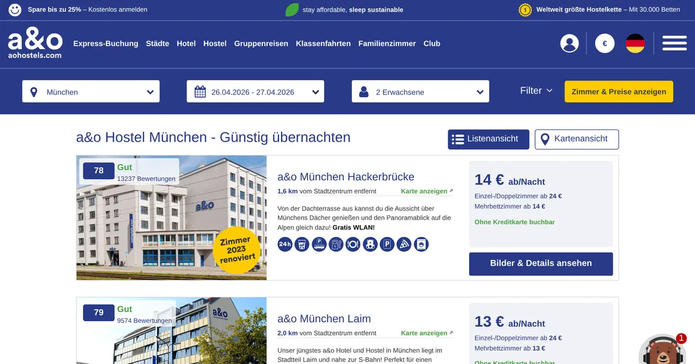Image resolution: width=695 pixels, height=364 pixels.
Task: Change language via the German flag
Action: [635, 43]
